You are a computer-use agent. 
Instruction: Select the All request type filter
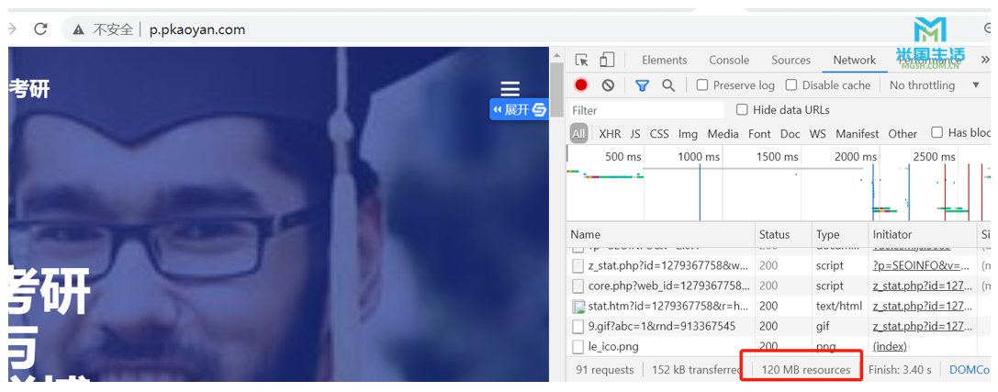[x=577, y=134]
